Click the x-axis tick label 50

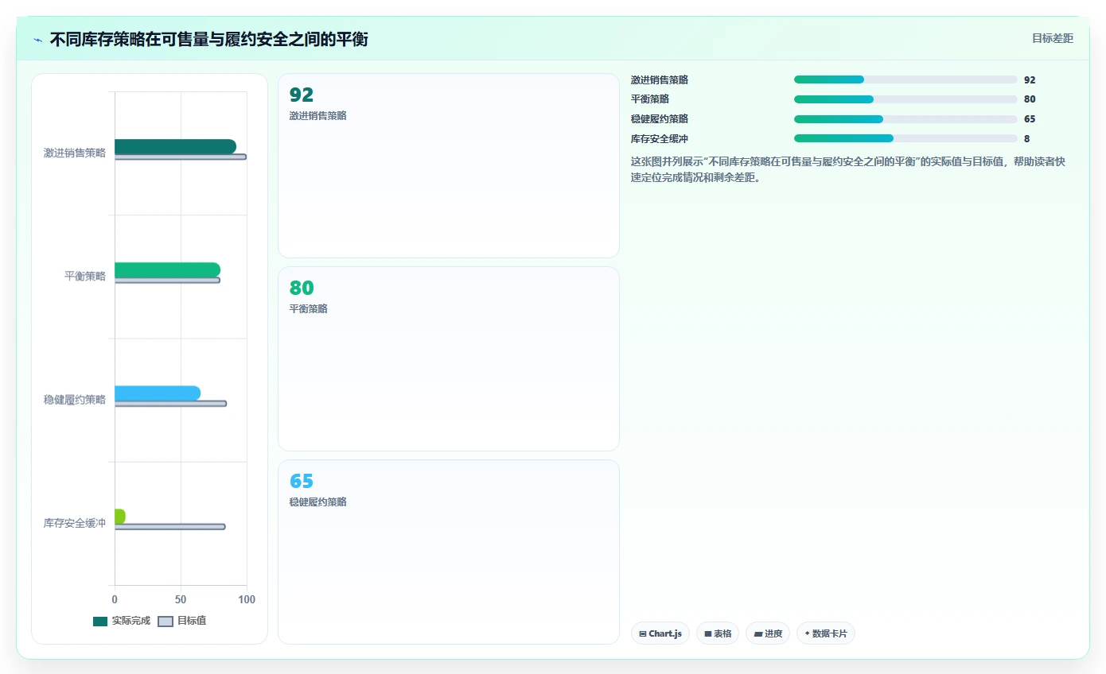pyautogui.click(x=181, y=599)
